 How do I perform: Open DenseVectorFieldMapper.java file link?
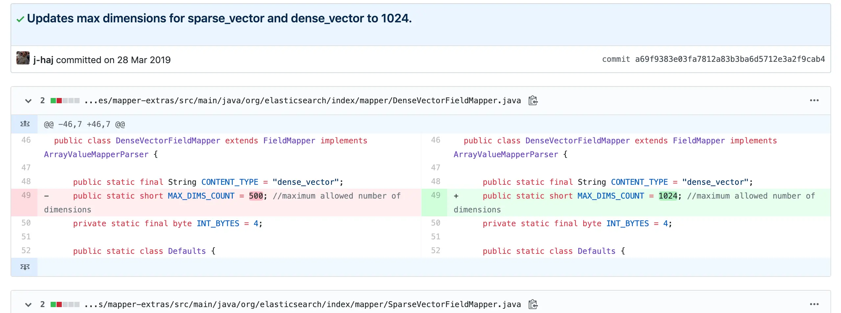coord(302,101)
